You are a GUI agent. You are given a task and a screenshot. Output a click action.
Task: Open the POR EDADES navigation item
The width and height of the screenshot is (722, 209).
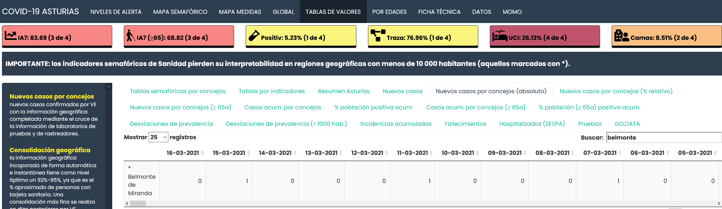pyautogui.click(x=389, y=12)
